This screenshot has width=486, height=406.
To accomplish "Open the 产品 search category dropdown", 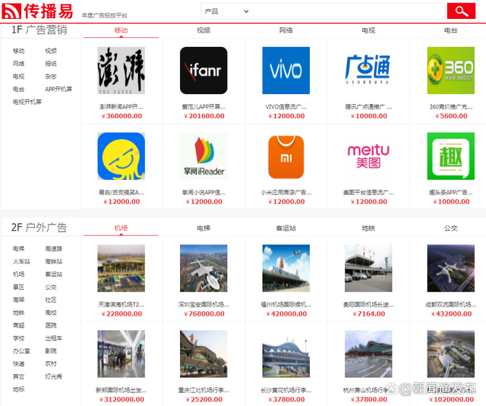I will pos(226,11).
